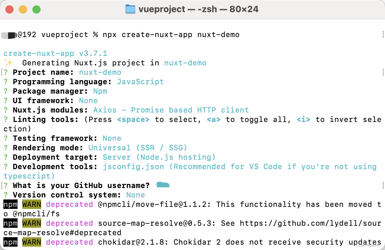Image resolution: width=385 pixels, height=250 pixels.
Task: Click the WARN badge on the source-map-resolve line
Action: click(x=32, y=223)
